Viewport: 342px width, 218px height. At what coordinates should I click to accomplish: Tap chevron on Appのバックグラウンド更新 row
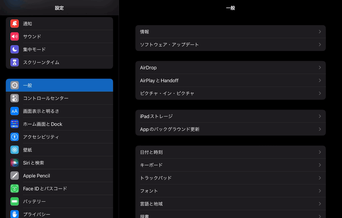[x=320, y=129]
